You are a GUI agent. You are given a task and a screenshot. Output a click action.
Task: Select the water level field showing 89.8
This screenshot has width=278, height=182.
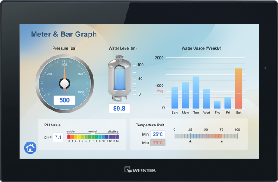[119, 109]
